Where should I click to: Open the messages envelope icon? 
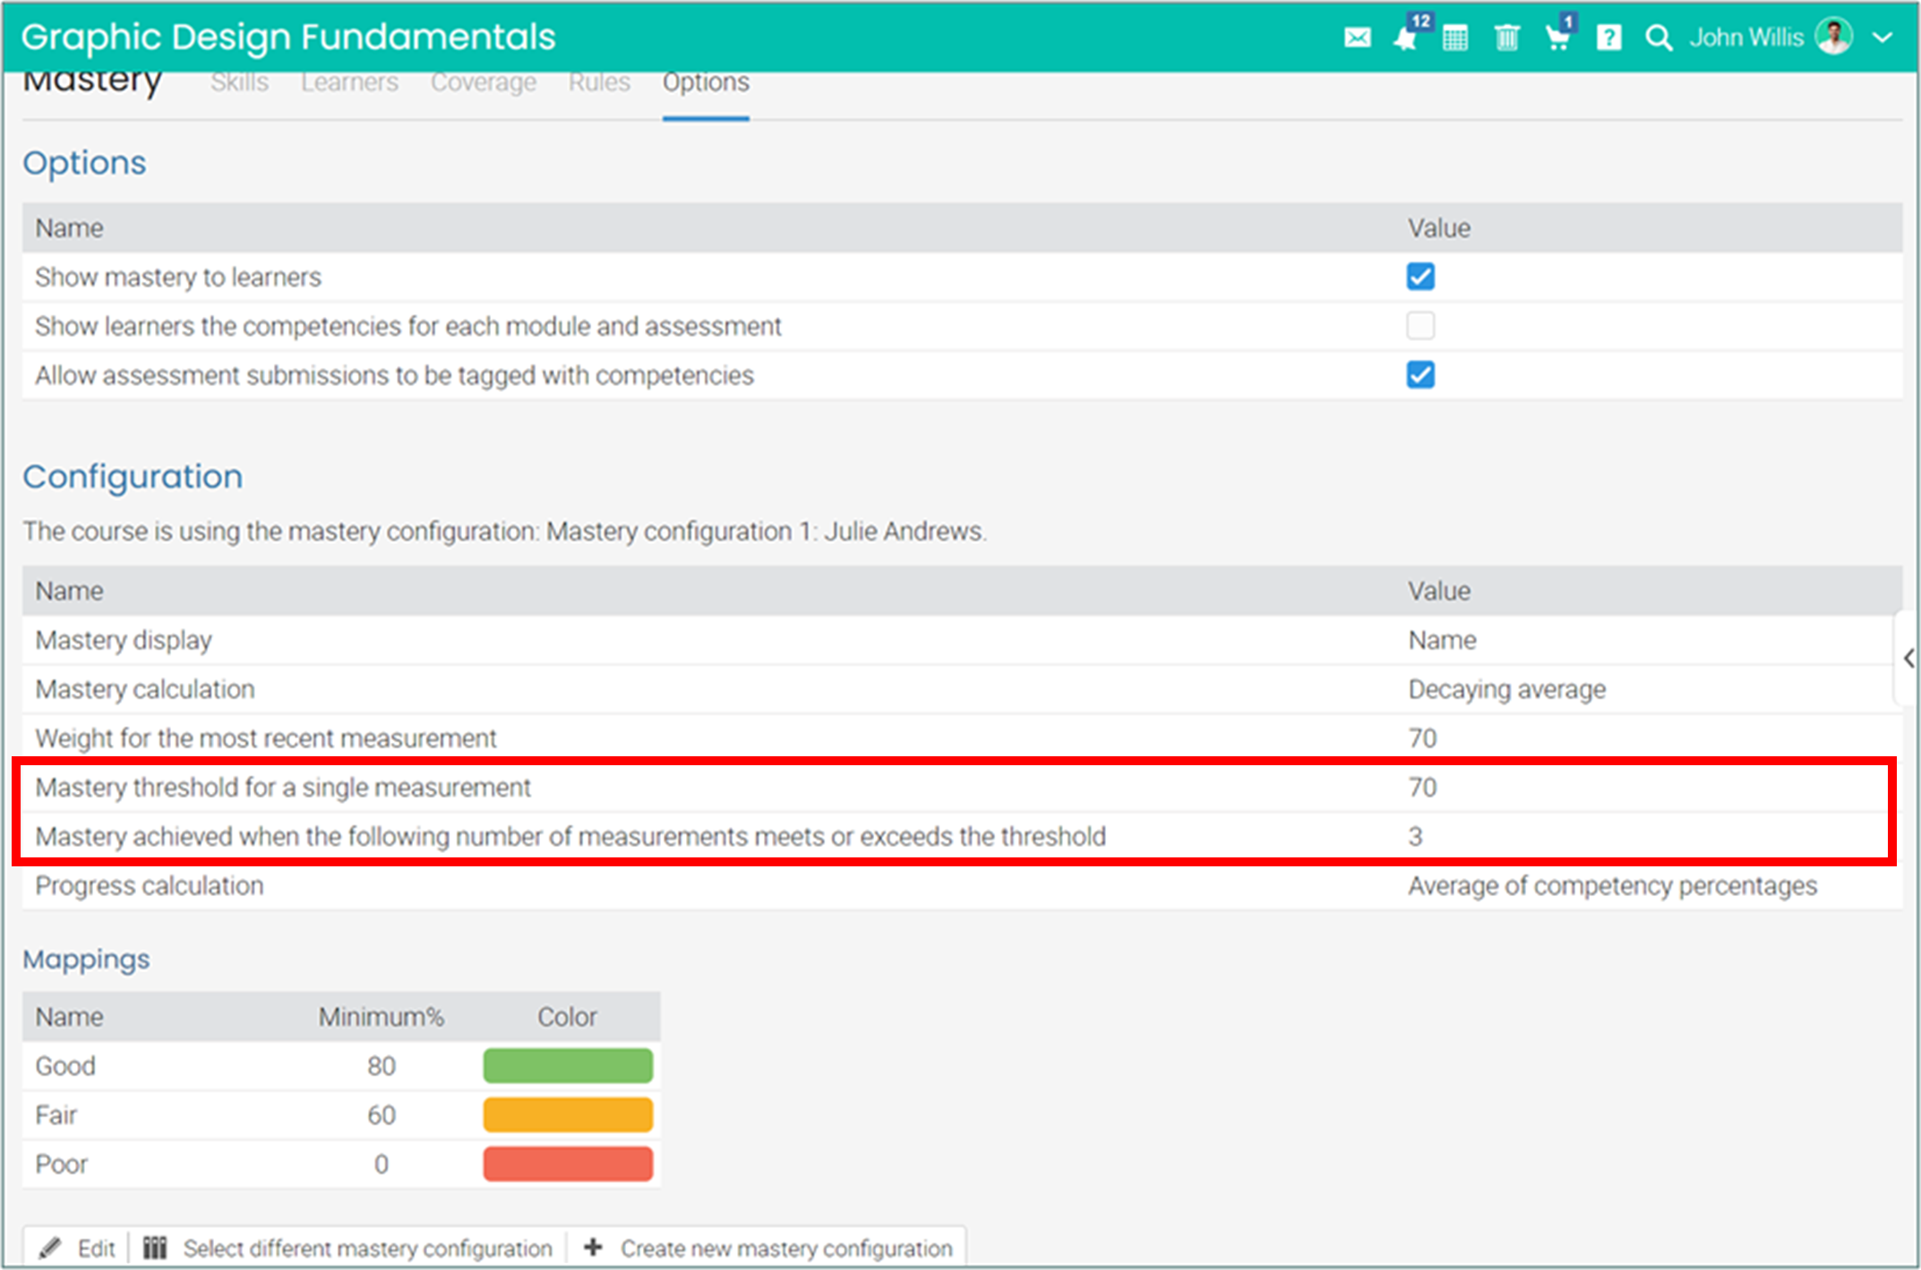[1357, 38]
